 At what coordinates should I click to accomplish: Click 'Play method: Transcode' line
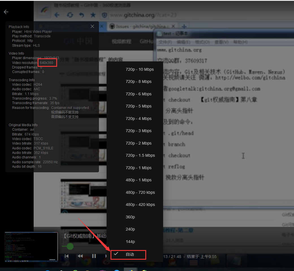(x=31, y=36)
